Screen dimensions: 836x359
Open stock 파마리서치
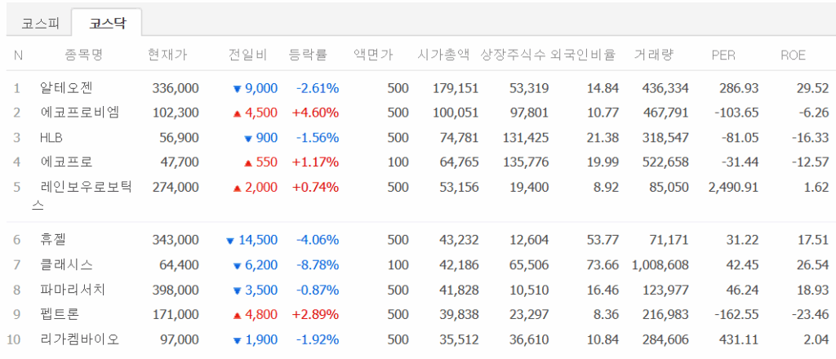coord(73,290)
